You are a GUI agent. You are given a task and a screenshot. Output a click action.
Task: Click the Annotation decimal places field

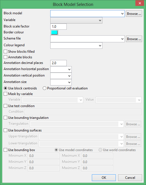[x=59, y=63]
